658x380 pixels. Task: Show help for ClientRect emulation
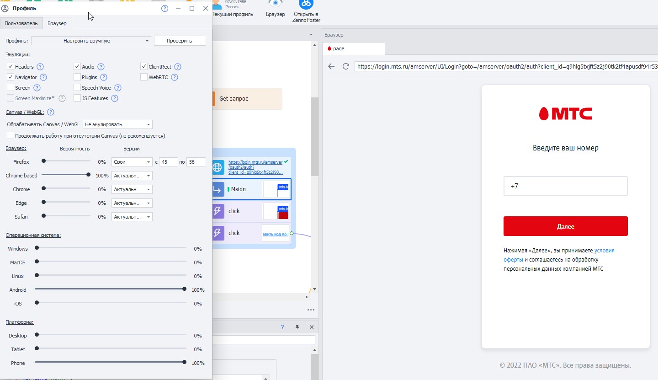tap(178, 67)
